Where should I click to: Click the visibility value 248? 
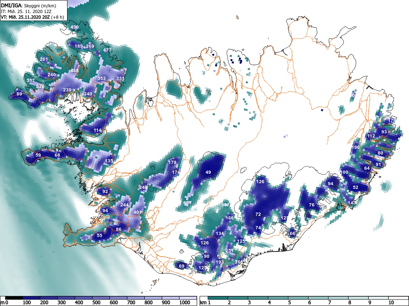[x=143, y=187]
